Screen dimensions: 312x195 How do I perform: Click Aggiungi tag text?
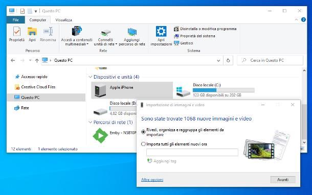tap(165, 161)
